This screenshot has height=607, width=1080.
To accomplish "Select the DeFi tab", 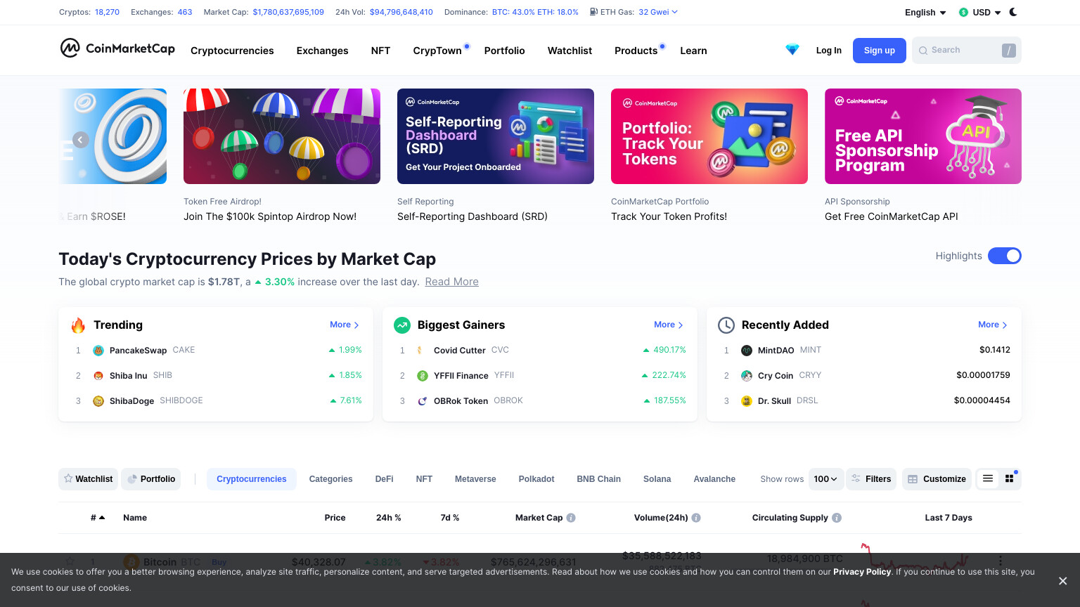I will [385, 479].
